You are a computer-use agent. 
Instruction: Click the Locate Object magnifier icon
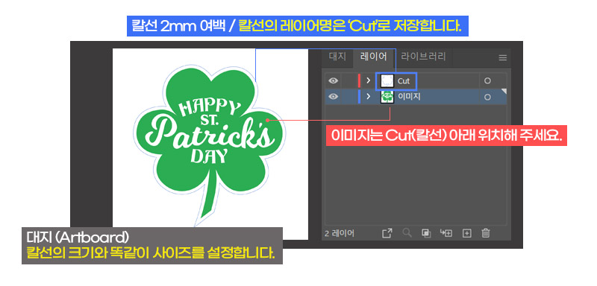tap(407, 233)
